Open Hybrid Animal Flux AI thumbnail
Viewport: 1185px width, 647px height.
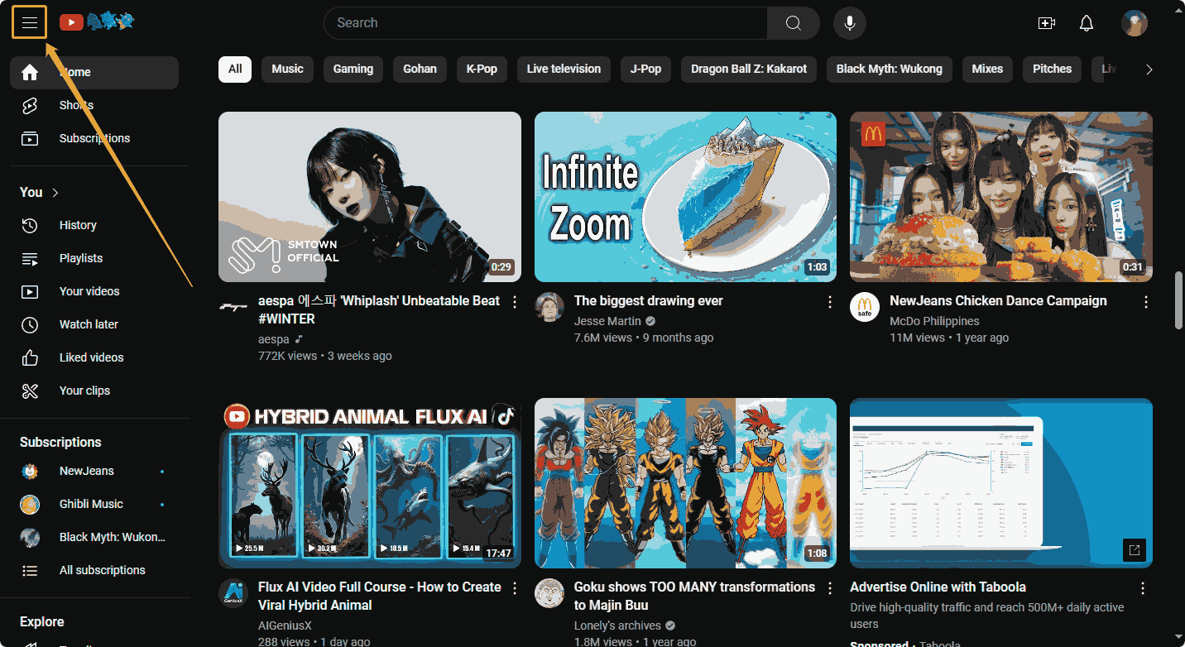click(370, 483)
